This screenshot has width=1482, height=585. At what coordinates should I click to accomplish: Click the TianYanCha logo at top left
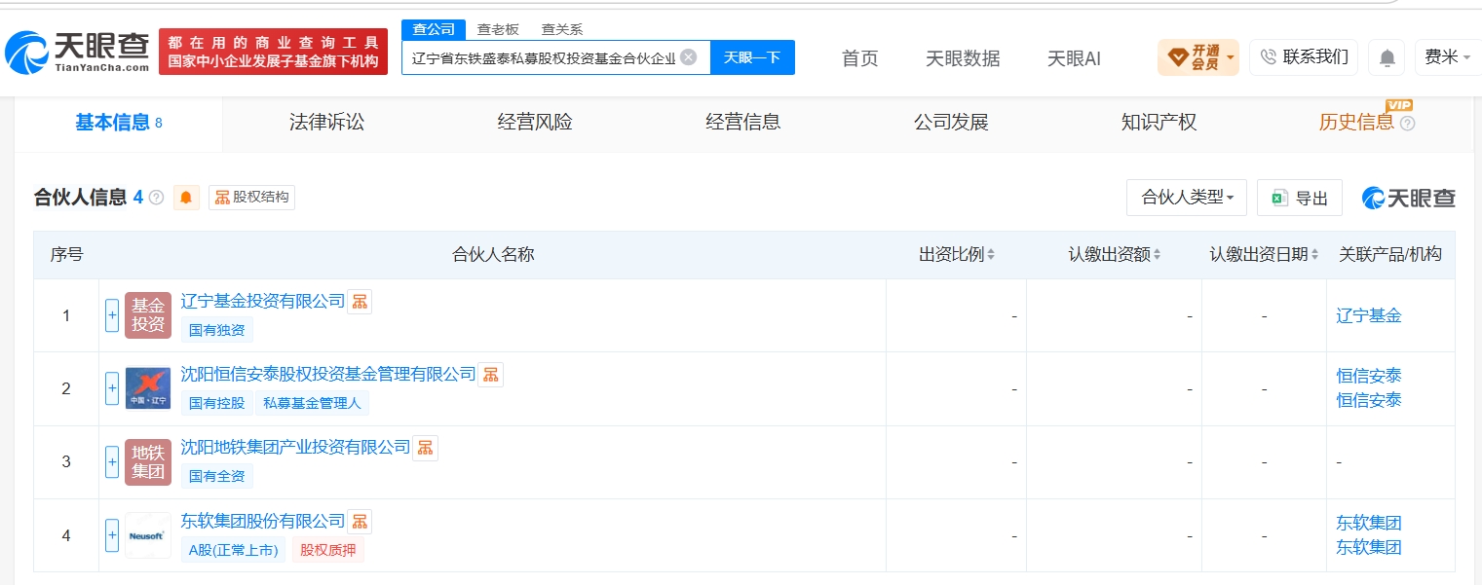tap(78, 53)
